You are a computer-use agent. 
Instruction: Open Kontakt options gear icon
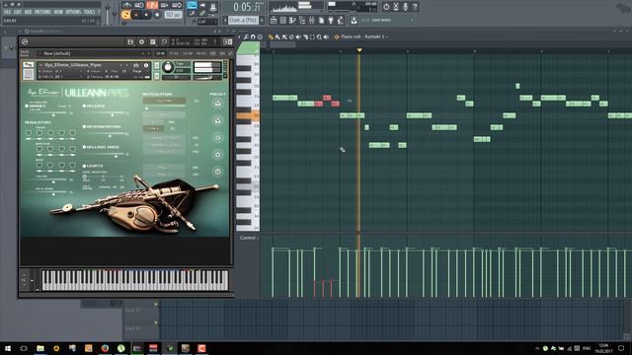click(x=141, y=41)
